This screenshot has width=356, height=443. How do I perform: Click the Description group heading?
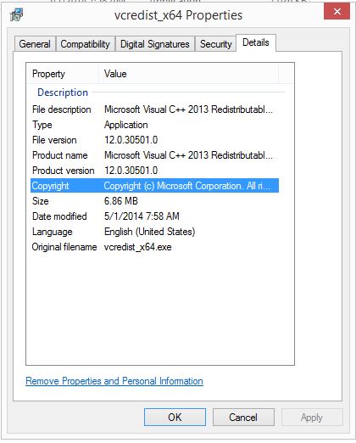pos(63,93)
